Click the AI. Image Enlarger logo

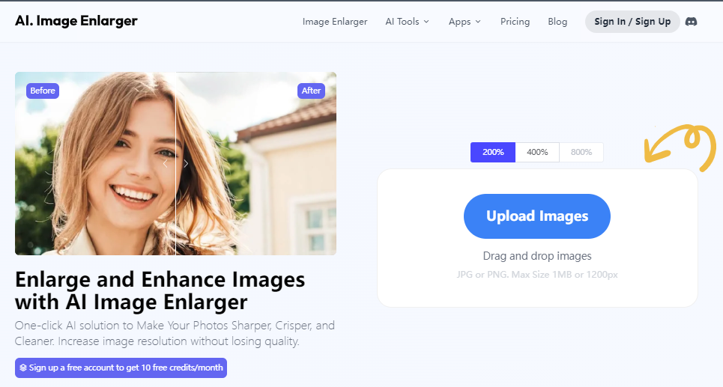(76, 21)
